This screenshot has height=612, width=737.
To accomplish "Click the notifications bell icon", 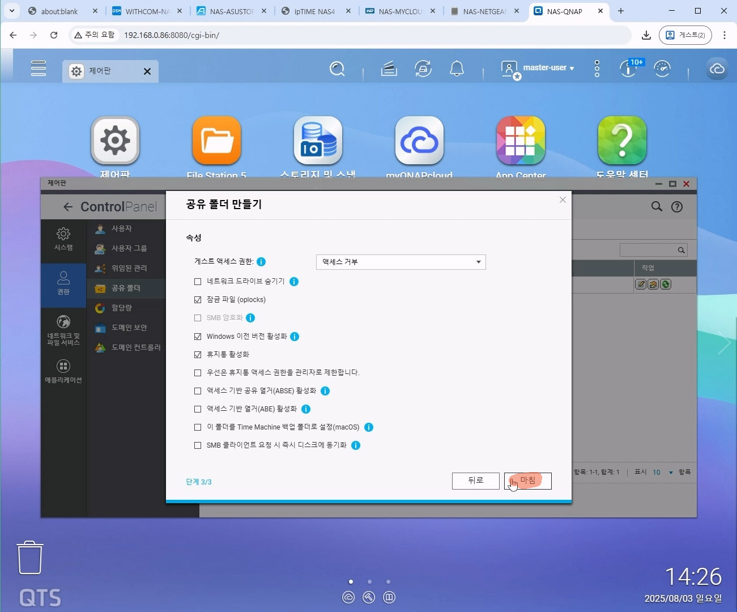I will [457, 69].
